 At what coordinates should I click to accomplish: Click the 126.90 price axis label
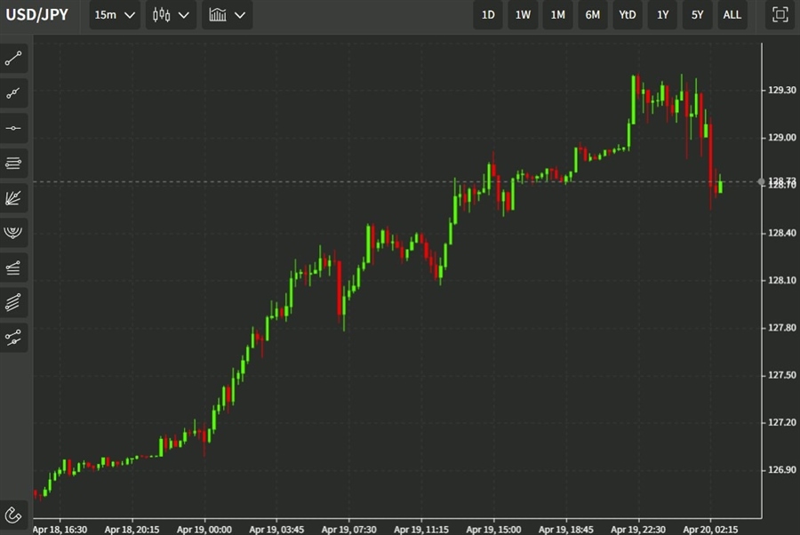[781, 470]
